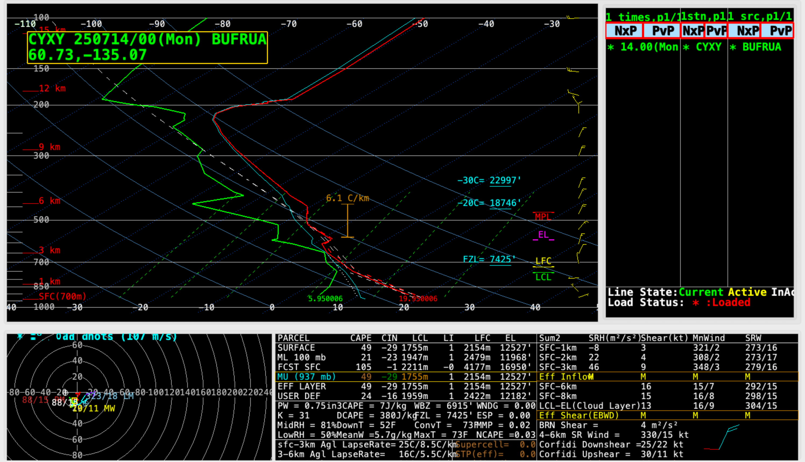
Task: Select the CYXY station entry
Action: (702, 47)
